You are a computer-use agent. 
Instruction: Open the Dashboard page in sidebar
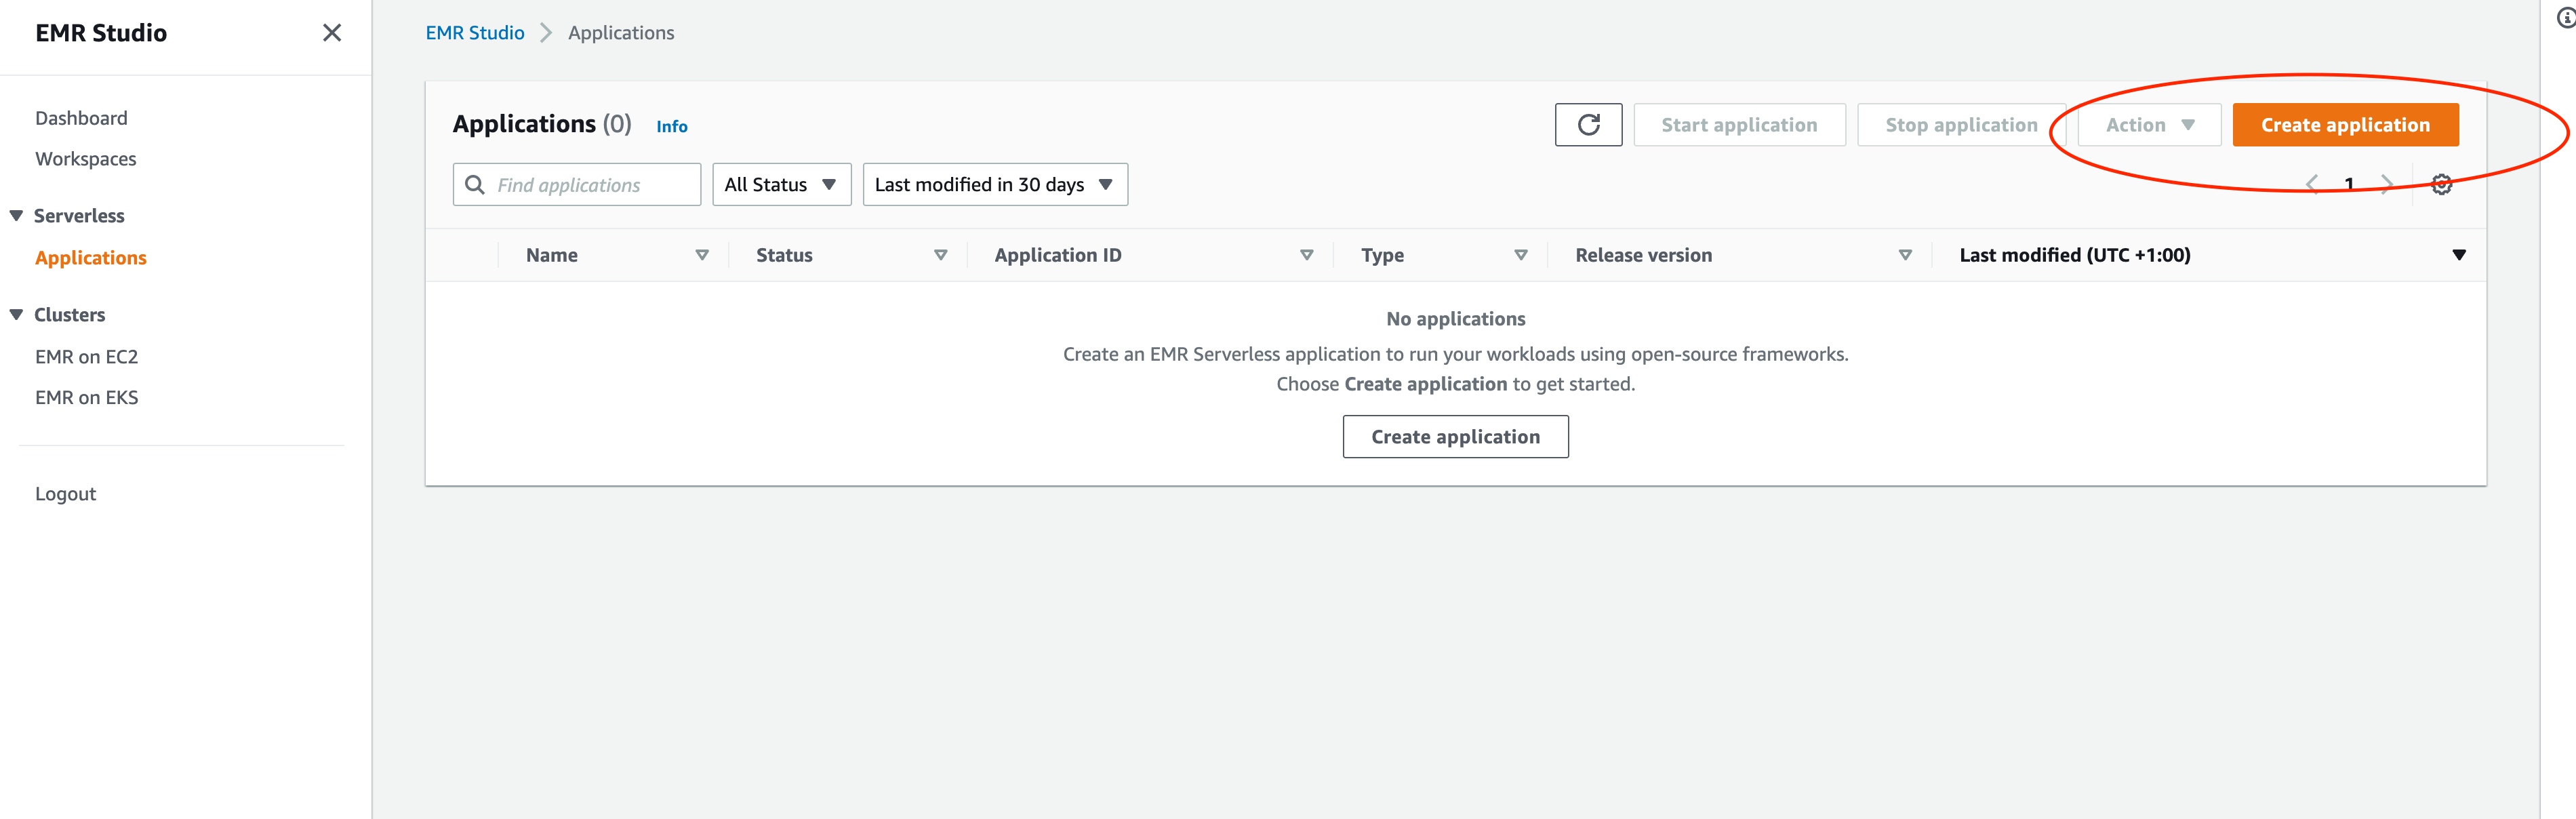point(81,118)
